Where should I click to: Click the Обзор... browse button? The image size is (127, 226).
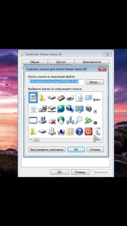[x=95, y=82]
